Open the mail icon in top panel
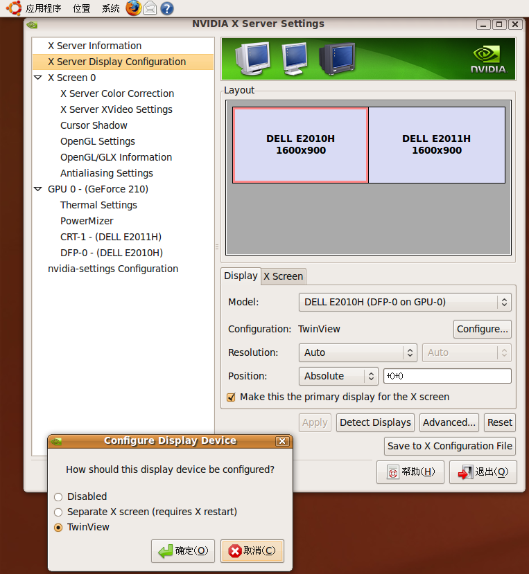The image size is (529, 574). 150,8
